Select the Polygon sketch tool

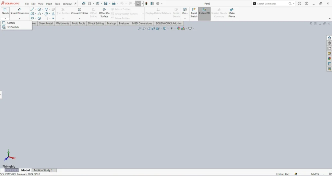pos(39,18)
